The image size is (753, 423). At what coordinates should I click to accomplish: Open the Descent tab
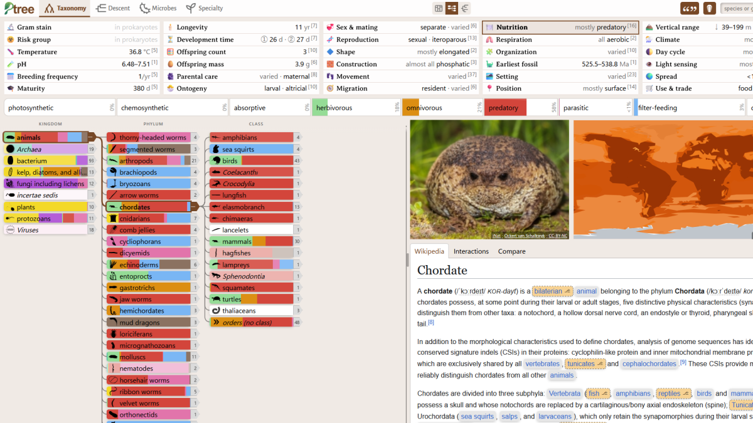(x=114, y=8)
